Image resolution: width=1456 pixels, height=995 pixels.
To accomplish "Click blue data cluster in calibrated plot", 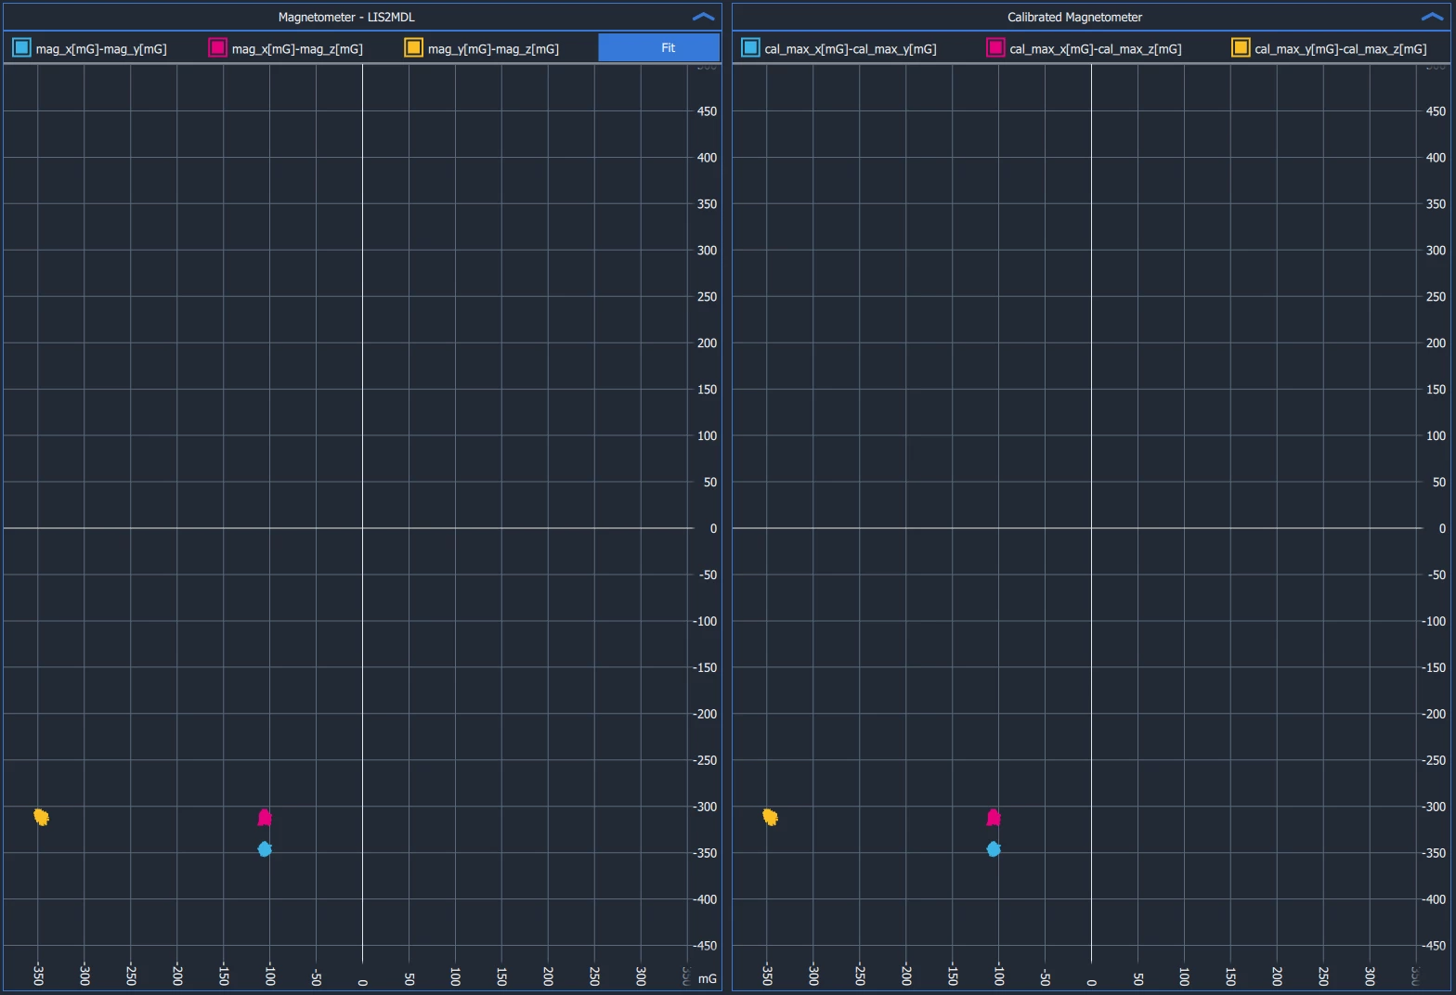I will (x=994, y=849).
